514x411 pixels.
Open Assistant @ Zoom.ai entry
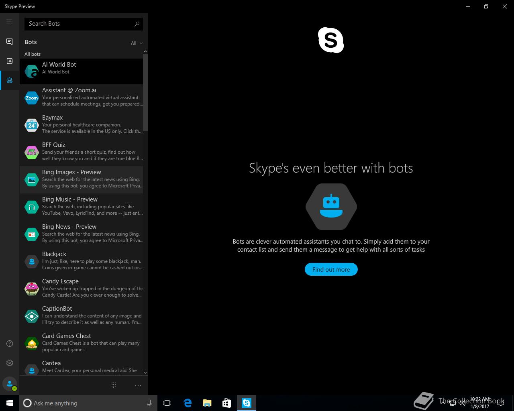81,98
